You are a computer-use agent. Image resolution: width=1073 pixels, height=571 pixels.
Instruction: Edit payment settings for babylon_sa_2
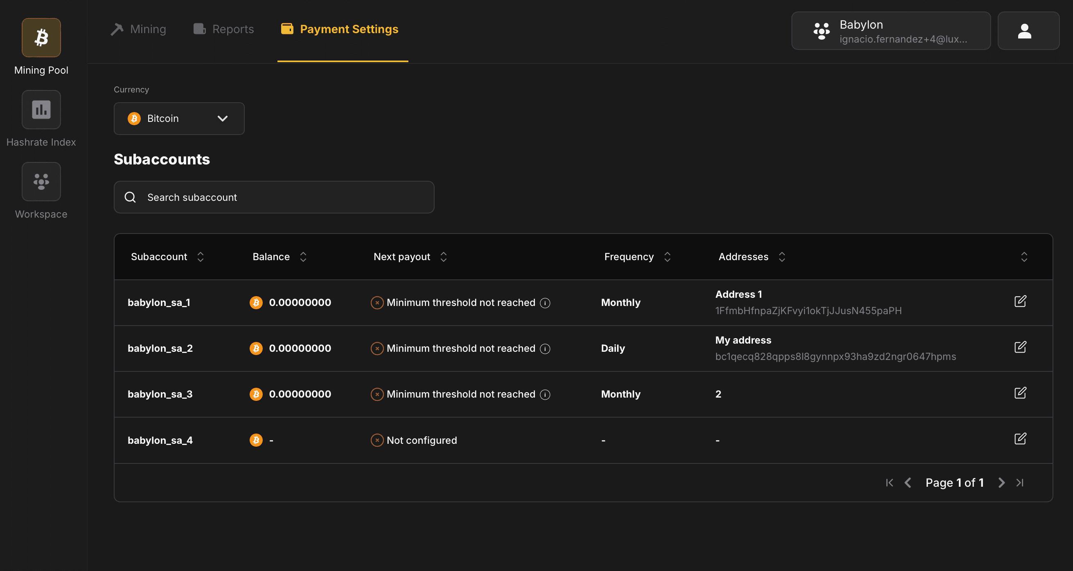point(1021,347)
